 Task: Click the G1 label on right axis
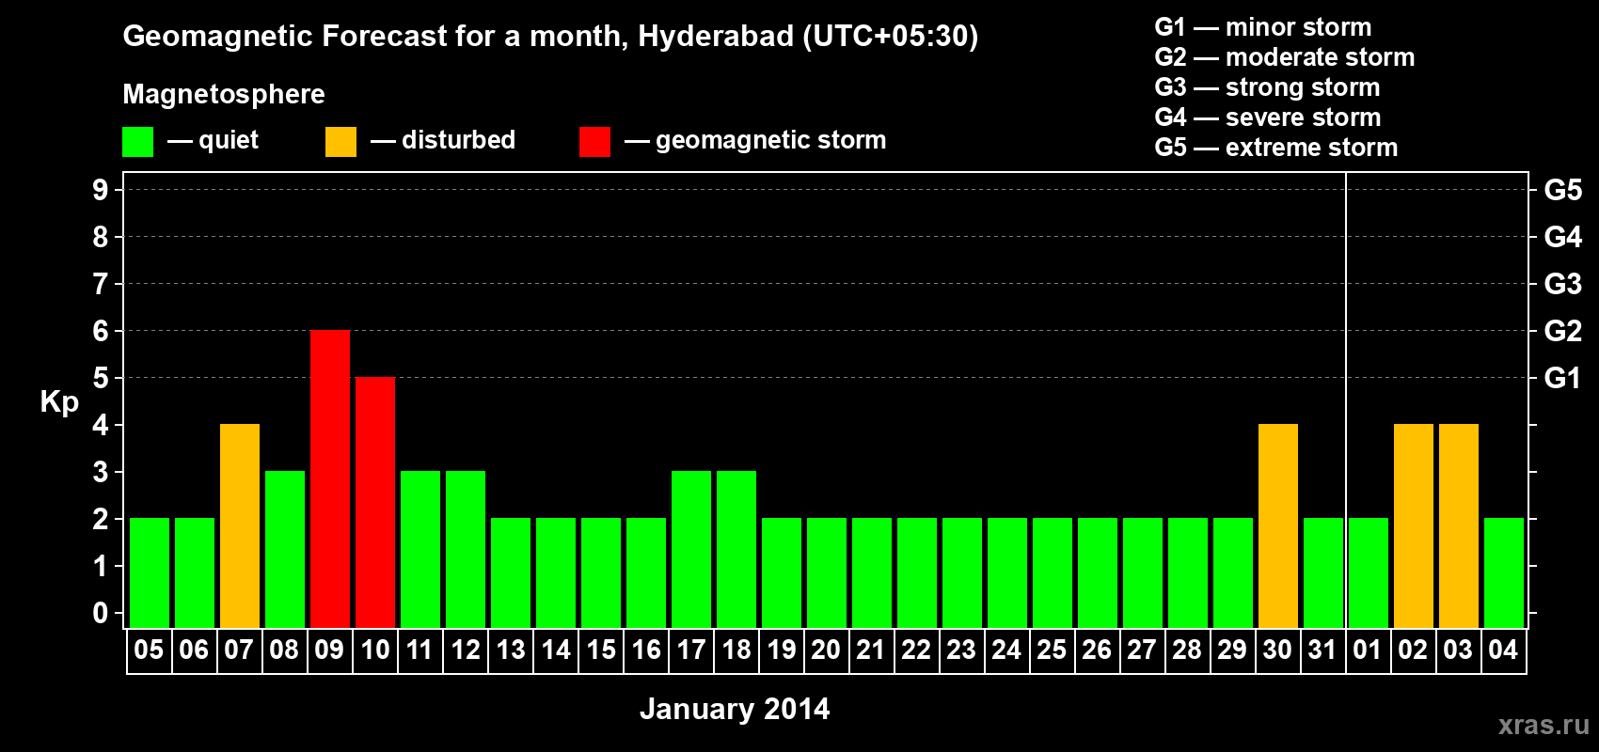point(1563,378)
